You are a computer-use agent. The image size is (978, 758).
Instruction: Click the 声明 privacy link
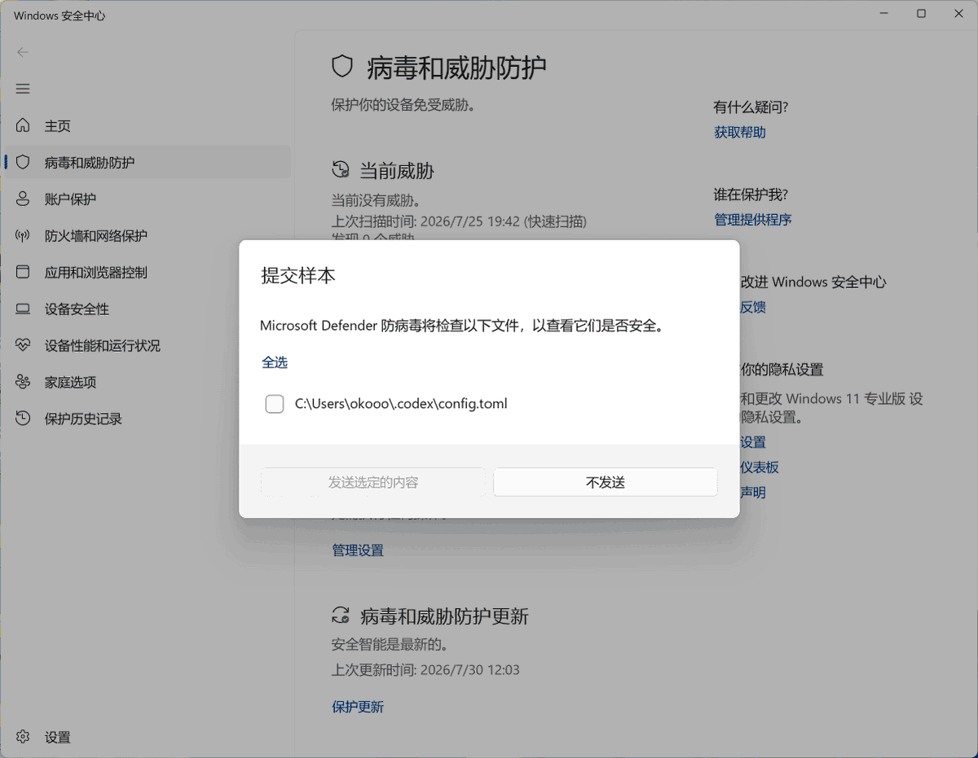tap(753, 493)
